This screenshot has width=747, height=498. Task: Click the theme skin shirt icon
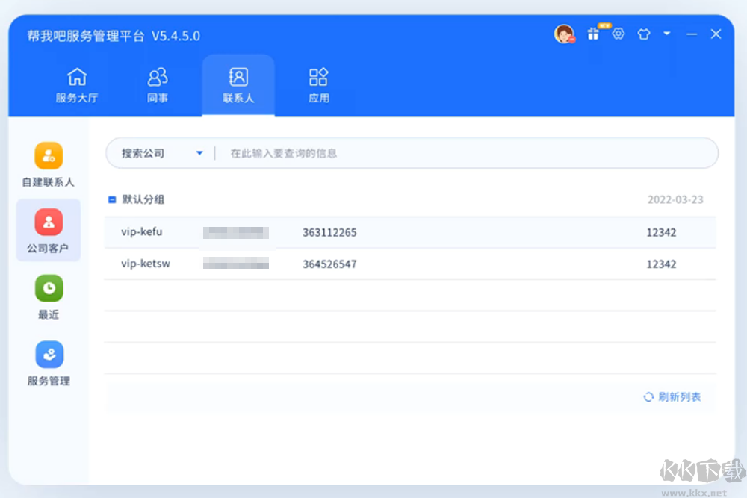[643, 34]
